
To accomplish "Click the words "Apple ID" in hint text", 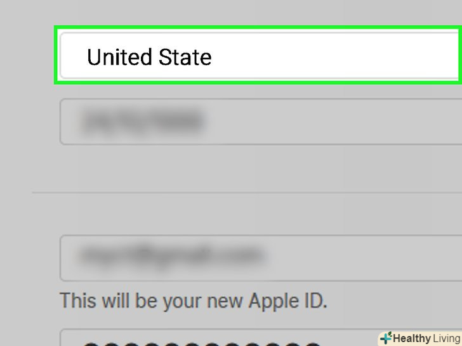I will [287, 301].
